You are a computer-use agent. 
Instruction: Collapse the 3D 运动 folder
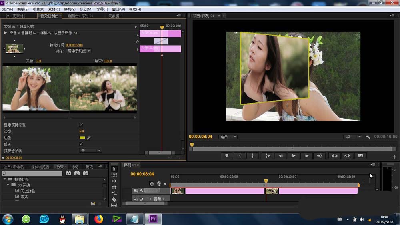8,185
